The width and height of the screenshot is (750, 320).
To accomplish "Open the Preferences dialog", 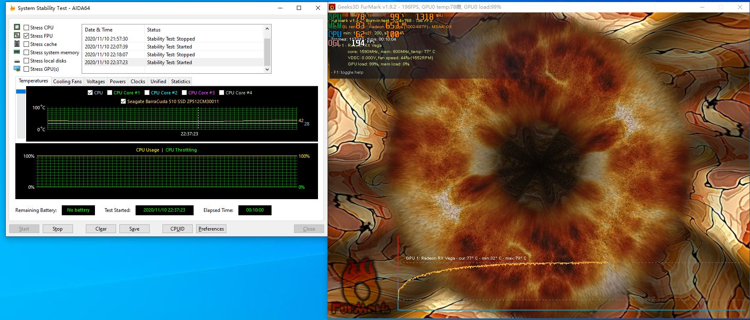I will coord(211,229).
